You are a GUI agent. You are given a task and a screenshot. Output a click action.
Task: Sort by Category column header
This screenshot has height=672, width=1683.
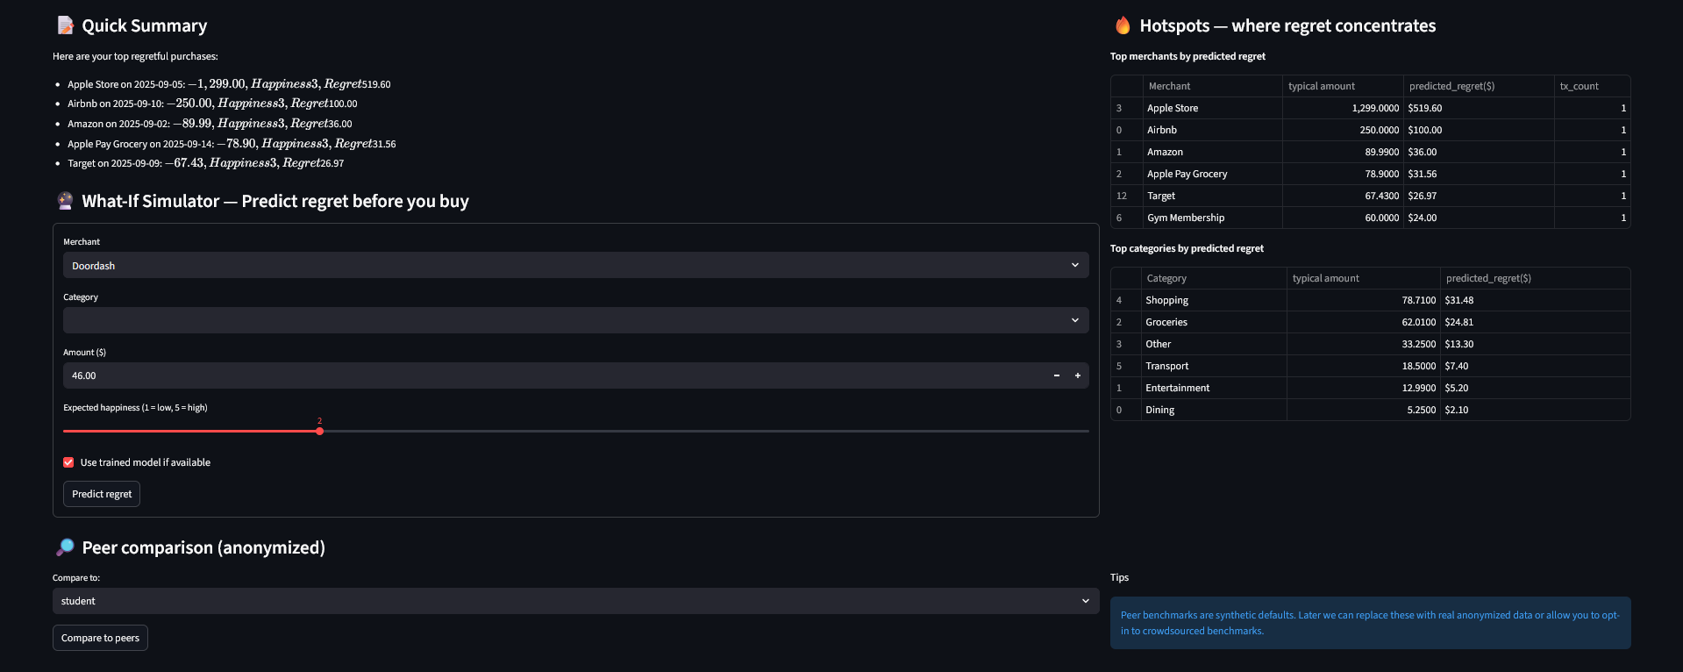1214,278
